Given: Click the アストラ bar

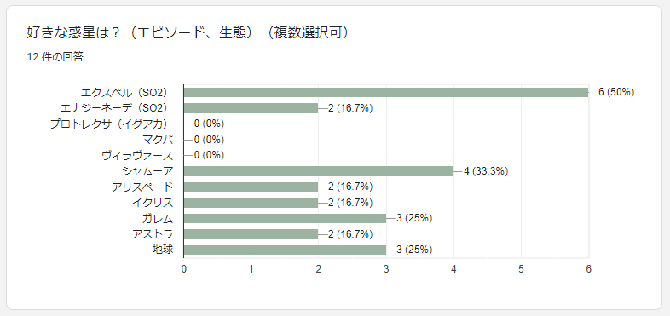Looking at the screenshot, I should [251, 234].
